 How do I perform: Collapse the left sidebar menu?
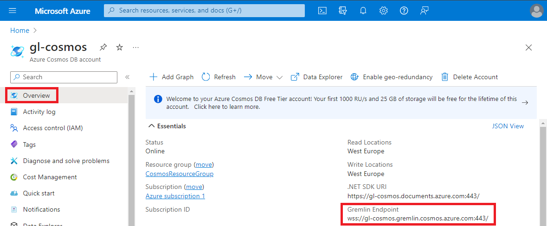[127, 77]
